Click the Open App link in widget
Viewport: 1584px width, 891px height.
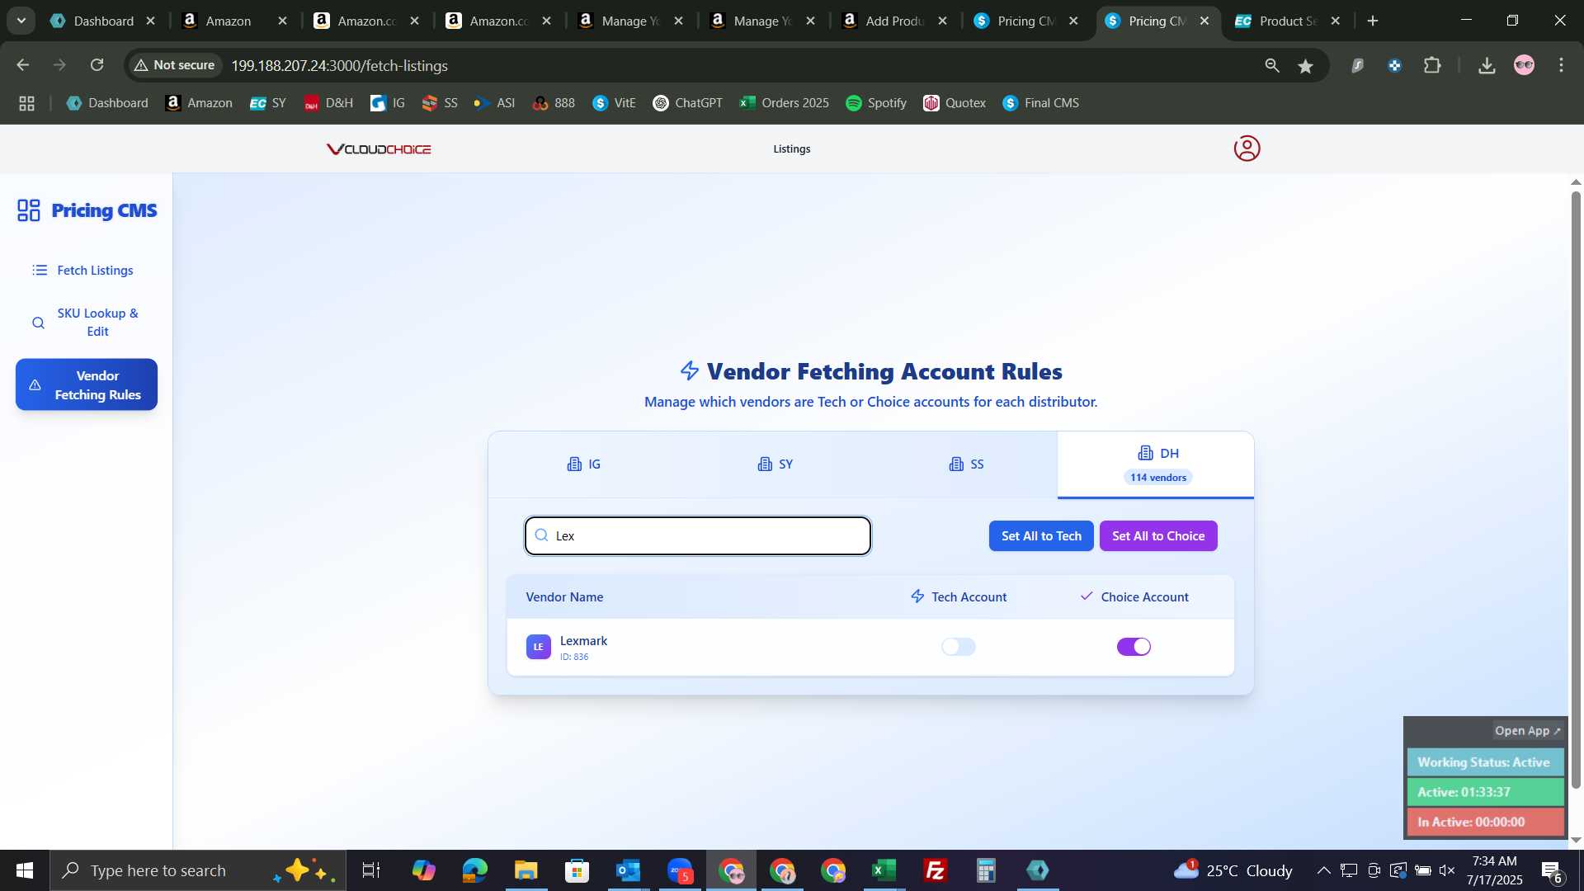(x=1528, y=731)
